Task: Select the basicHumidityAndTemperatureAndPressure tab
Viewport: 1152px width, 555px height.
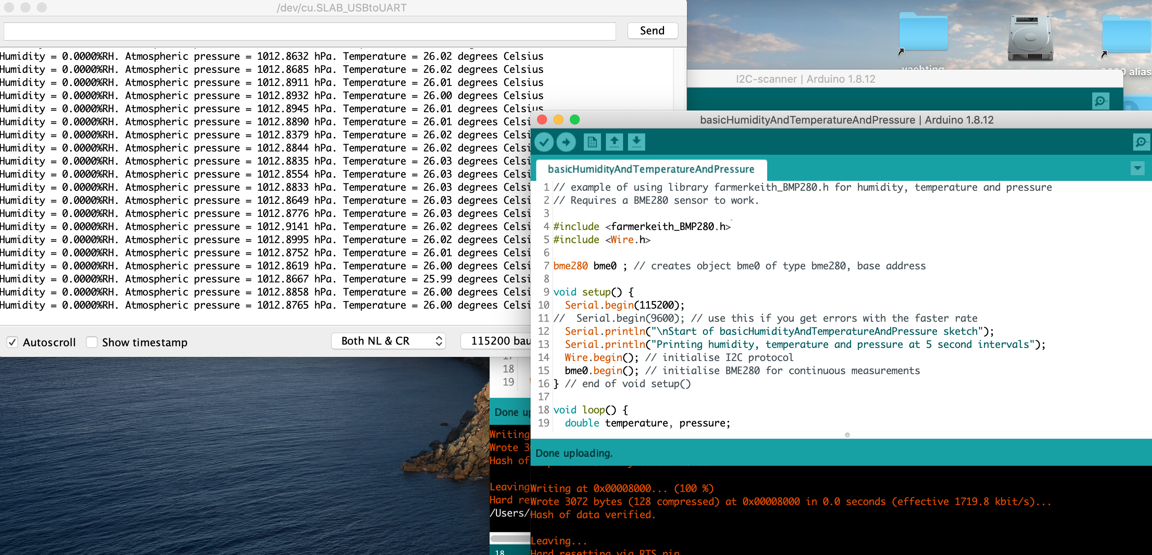Action: [651, 169]
